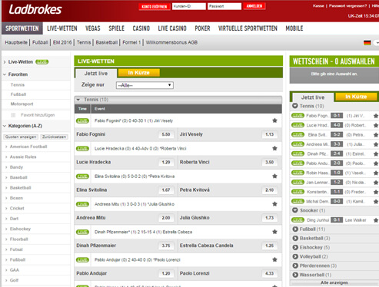
Task: Click sidebar star for Robin Haas. match
Action: point(376,173)
